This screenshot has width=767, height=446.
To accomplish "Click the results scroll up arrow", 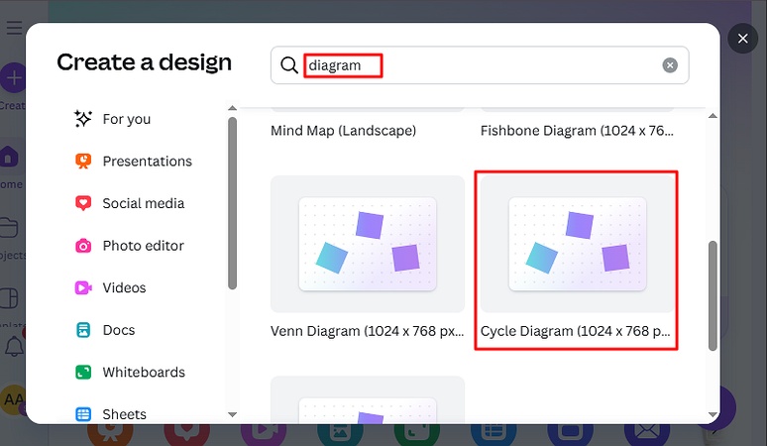I will 712,116.
